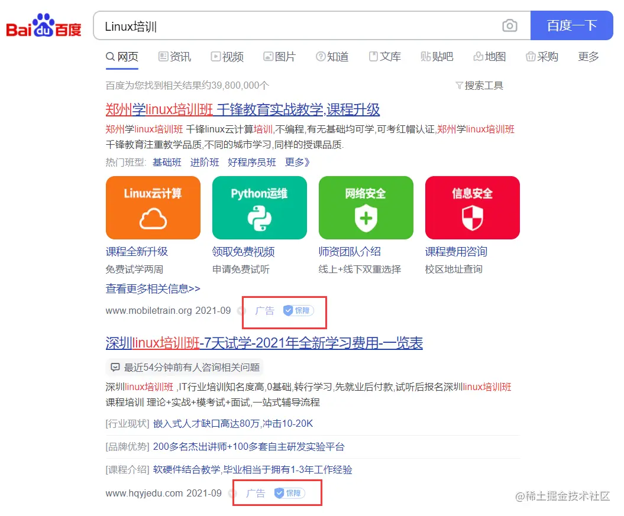Click the Python运维 teal tile

(x=260, y=207)
